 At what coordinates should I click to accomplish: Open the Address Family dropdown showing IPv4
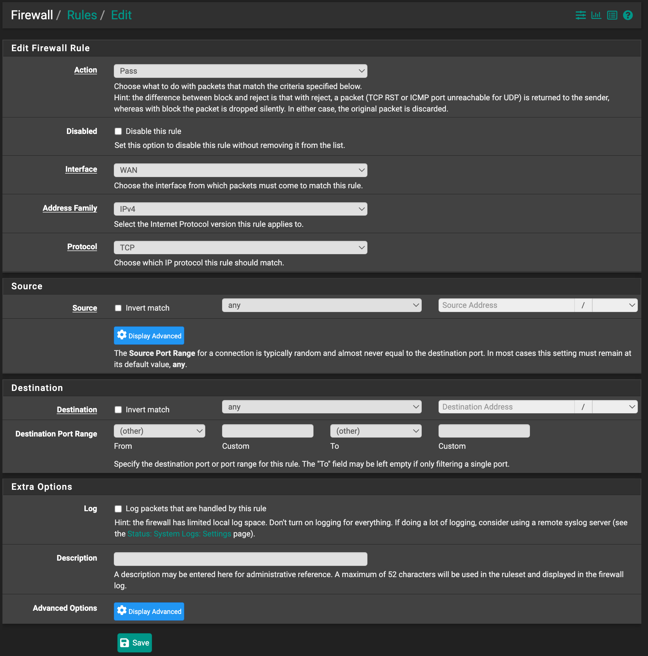click(x=240, y=209)
